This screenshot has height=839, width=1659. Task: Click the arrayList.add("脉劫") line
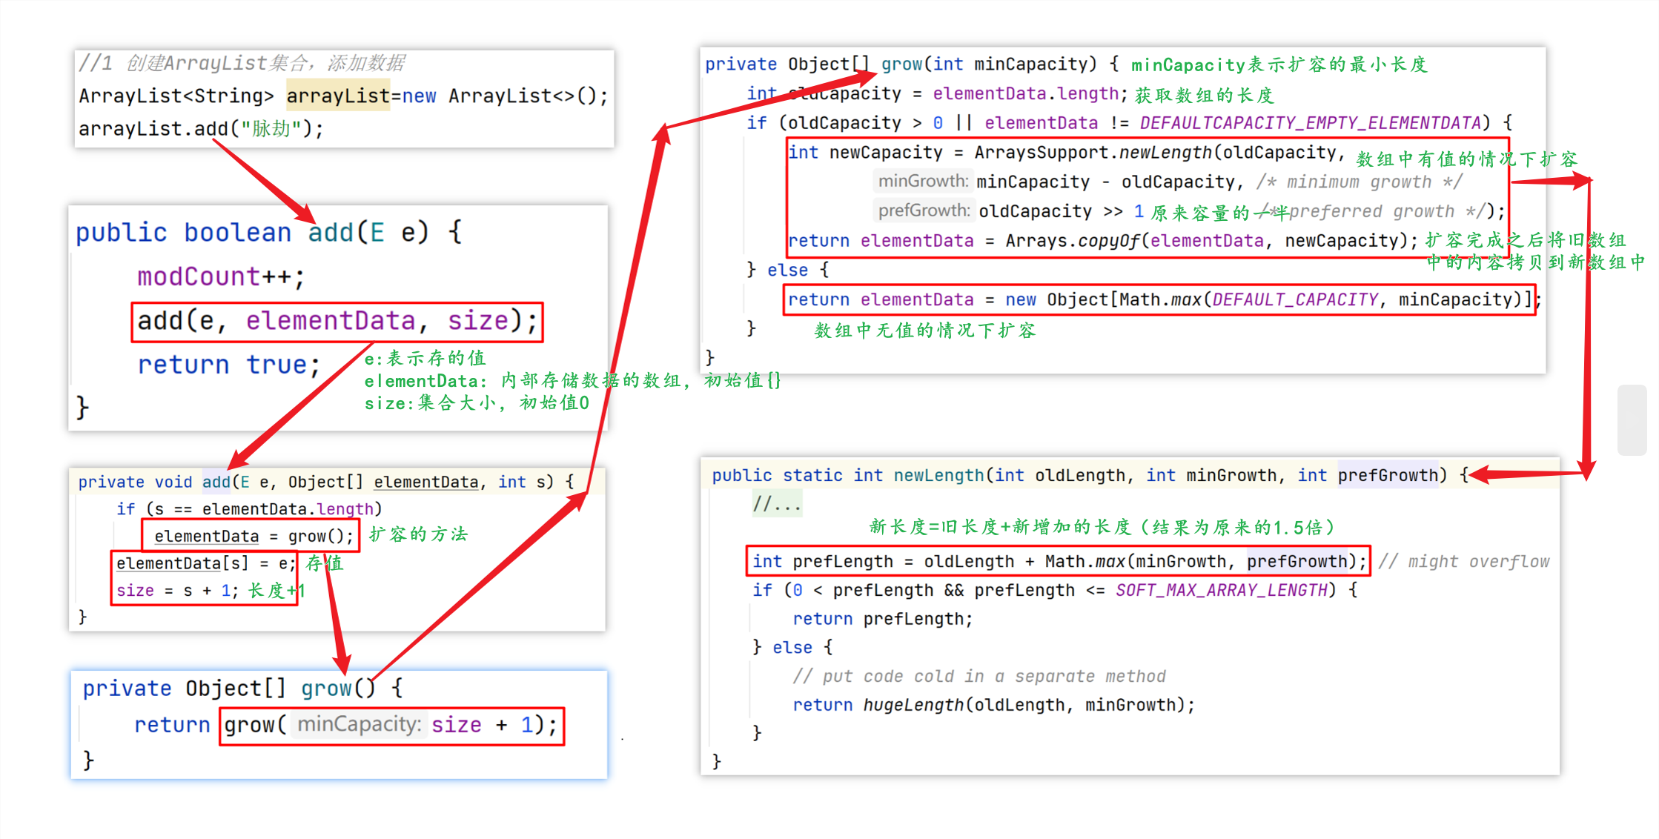pyautogui.click(x=201, y=129)
